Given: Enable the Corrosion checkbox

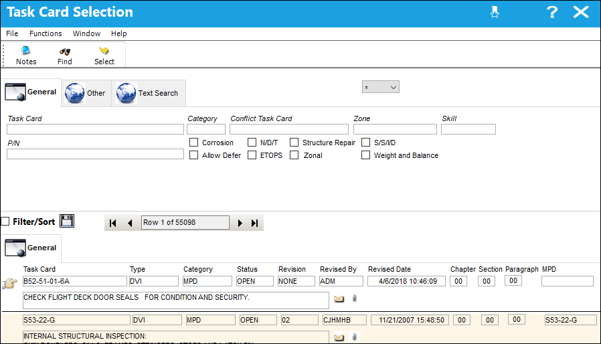Looking at the screenshot, I should pyautogui.click(x=194, y=143).
